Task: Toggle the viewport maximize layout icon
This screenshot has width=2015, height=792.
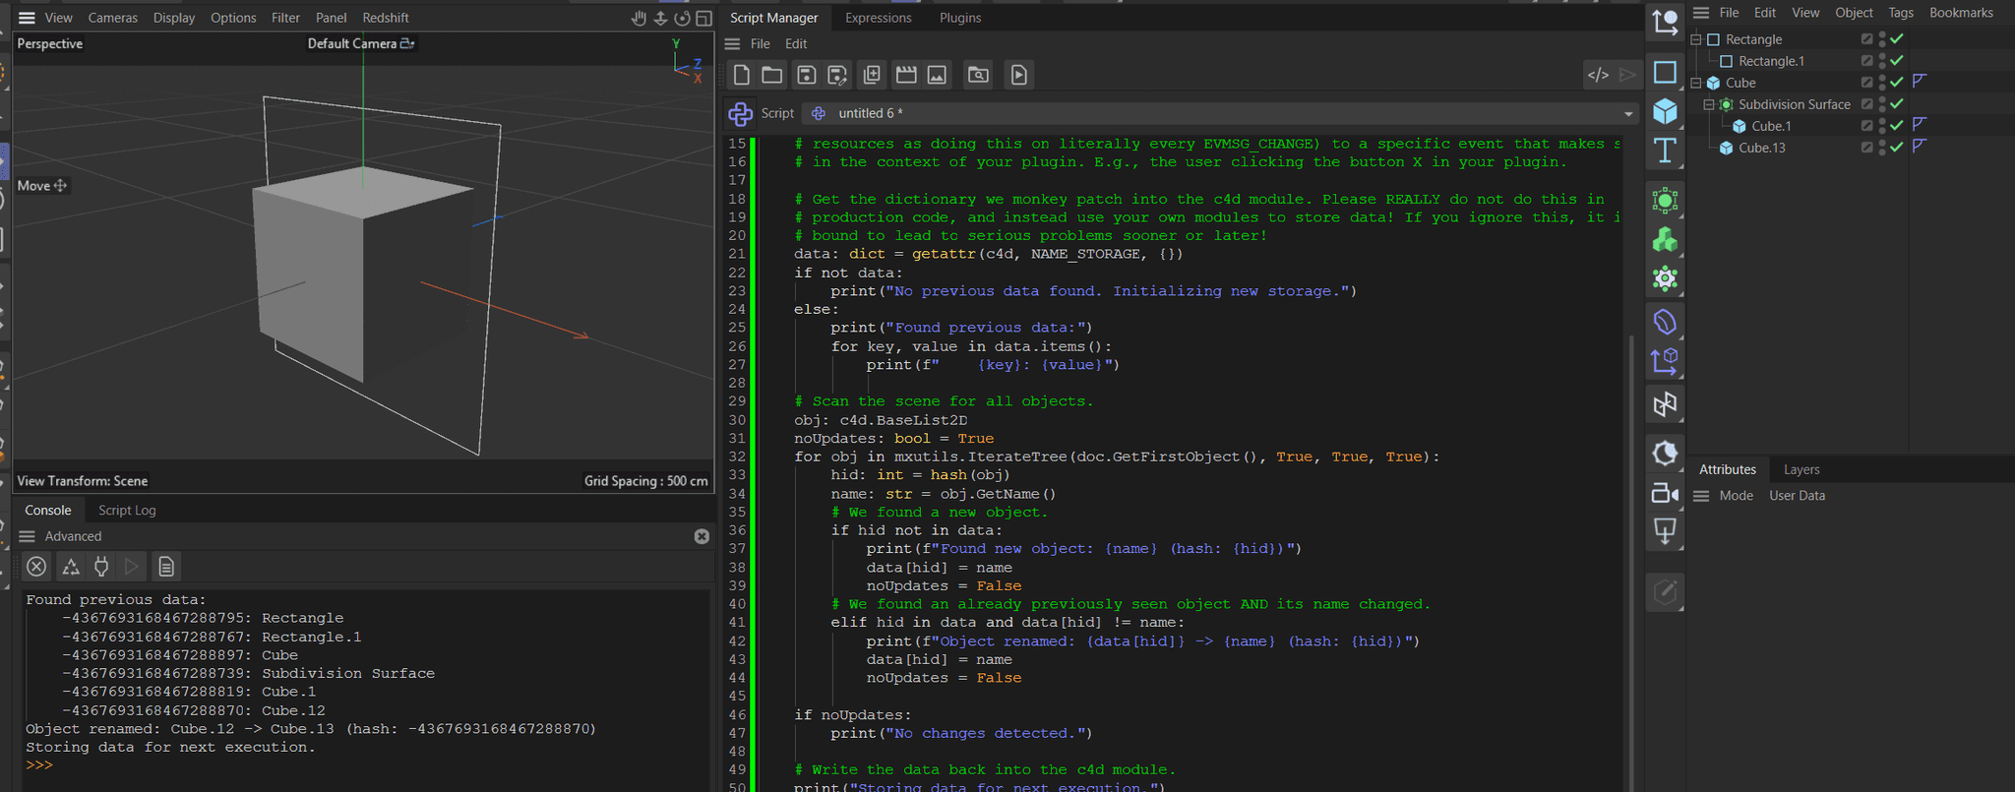Action: pos(703,18)
